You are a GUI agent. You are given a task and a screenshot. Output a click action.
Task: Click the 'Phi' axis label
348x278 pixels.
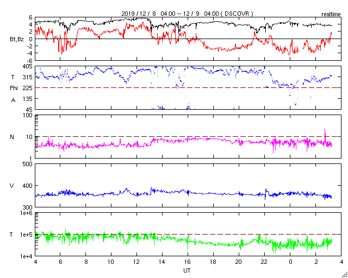(13, 89)
